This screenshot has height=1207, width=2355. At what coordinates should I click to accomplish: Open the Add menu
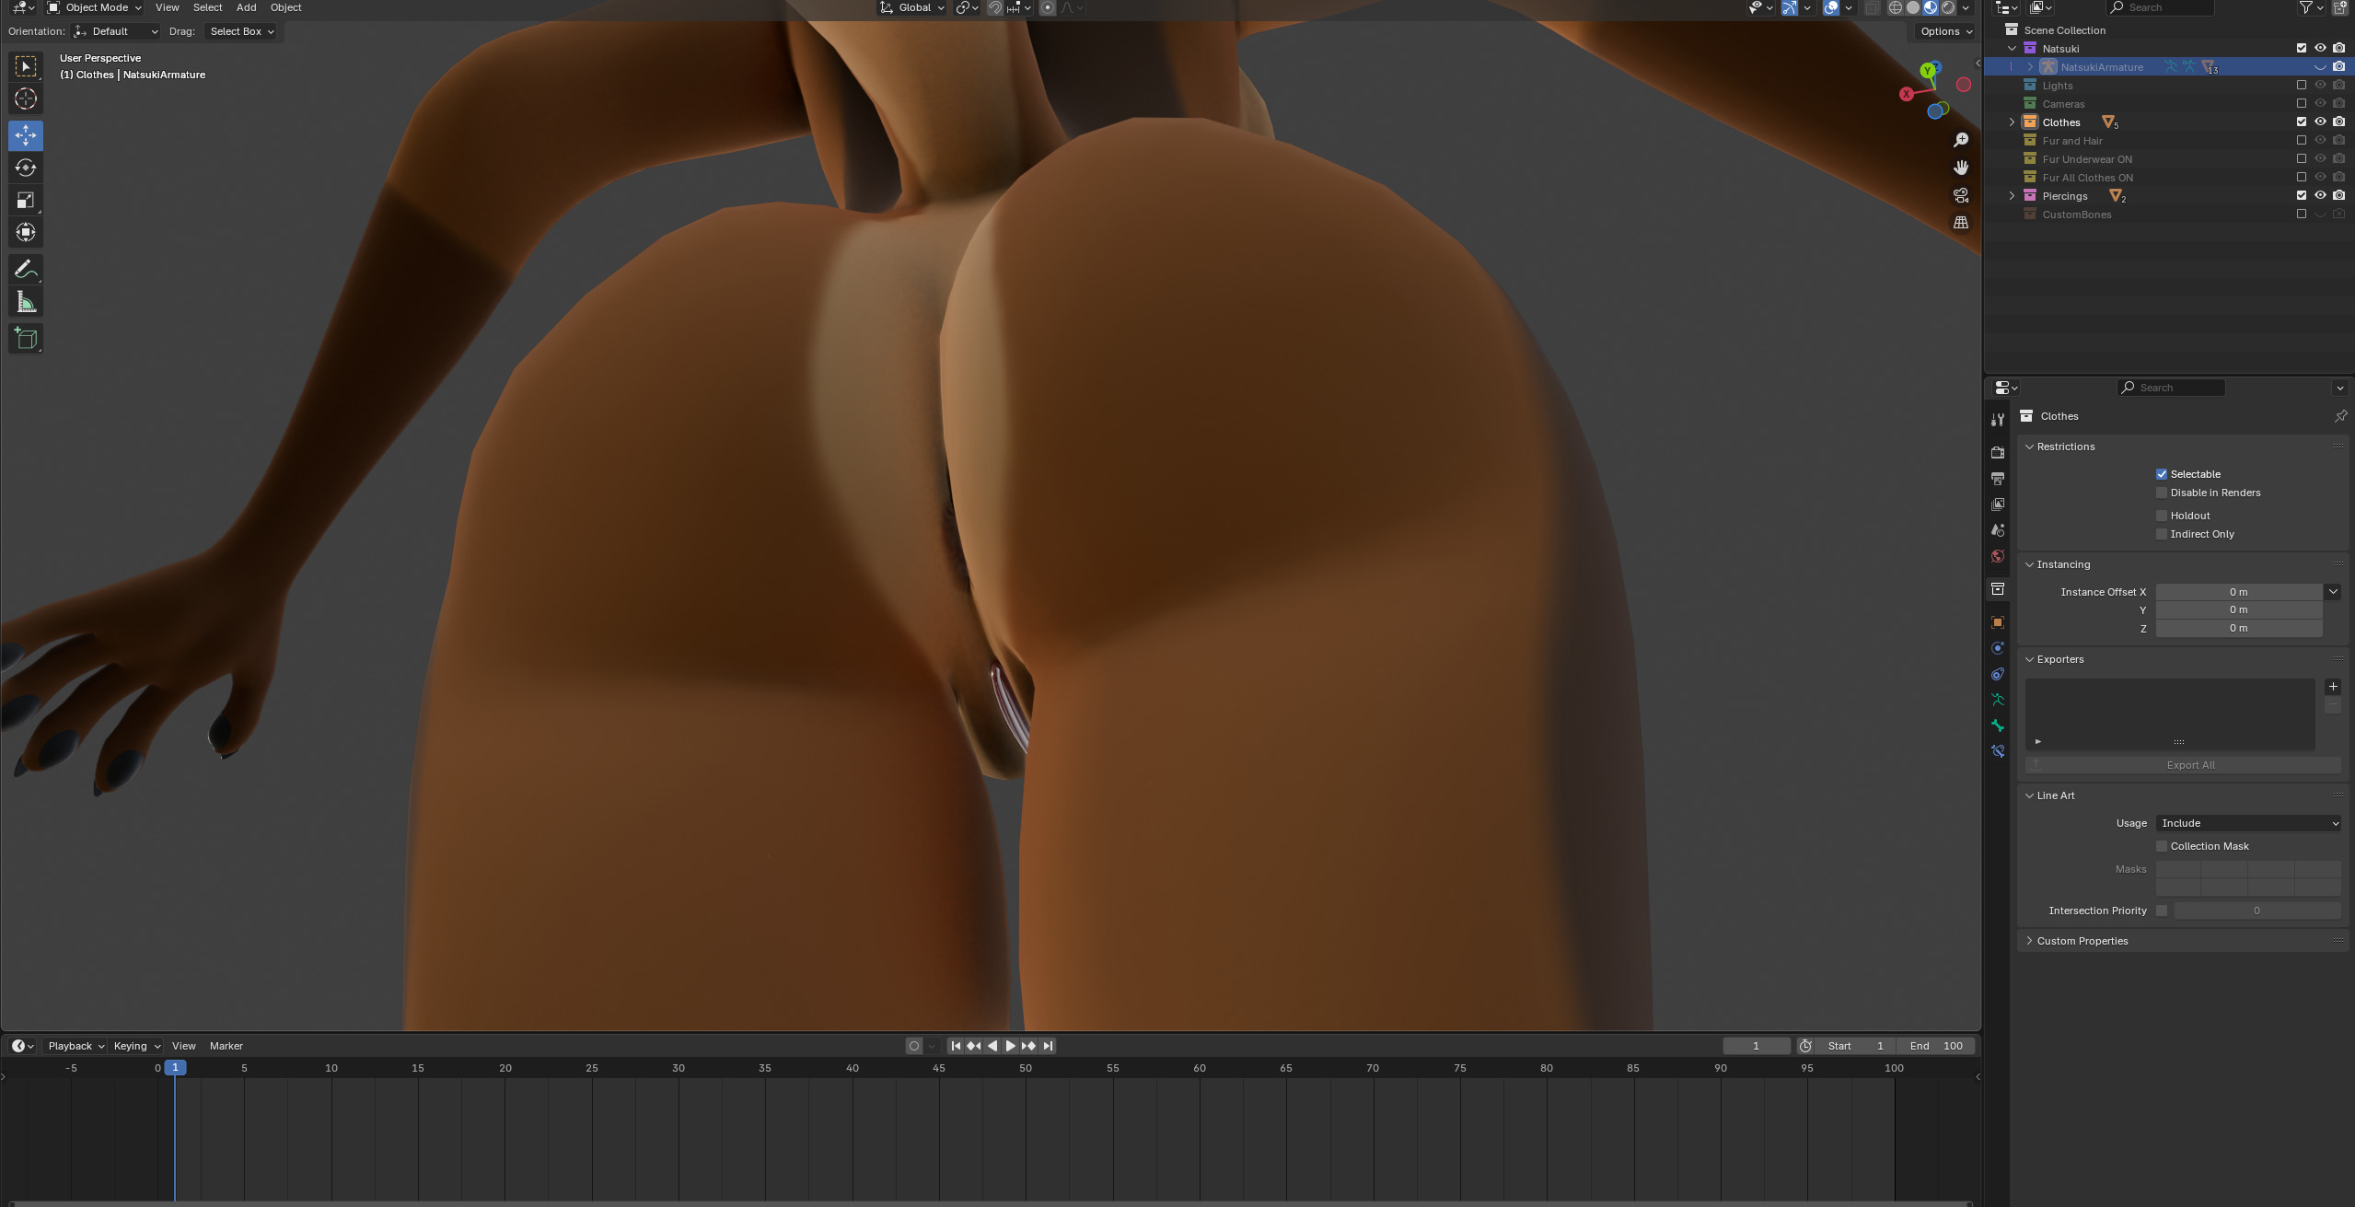coord(246,7)
